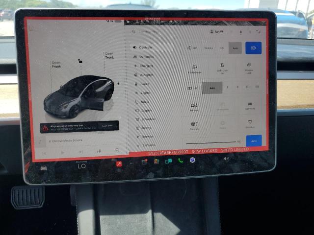Tap Open Trunk label
The image size is (314, 235).
(x=109, y=55)
